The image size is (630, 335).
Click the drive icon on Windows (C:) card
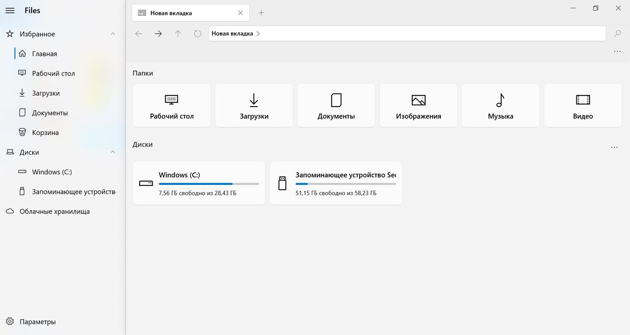(x=146, y=183)
